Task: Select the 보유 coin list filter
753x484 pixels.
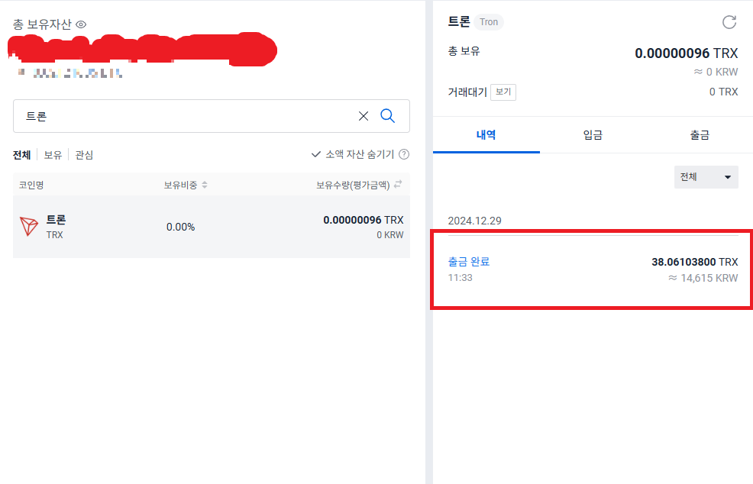Action: (53, 155)
